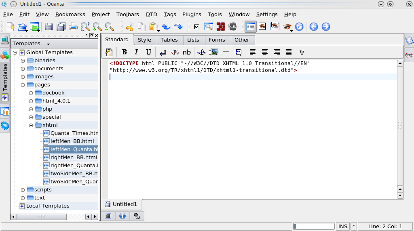The height and width of the screenshot is (231, 414).
Task: Expand the documents folder
Action: coord(23,69)
